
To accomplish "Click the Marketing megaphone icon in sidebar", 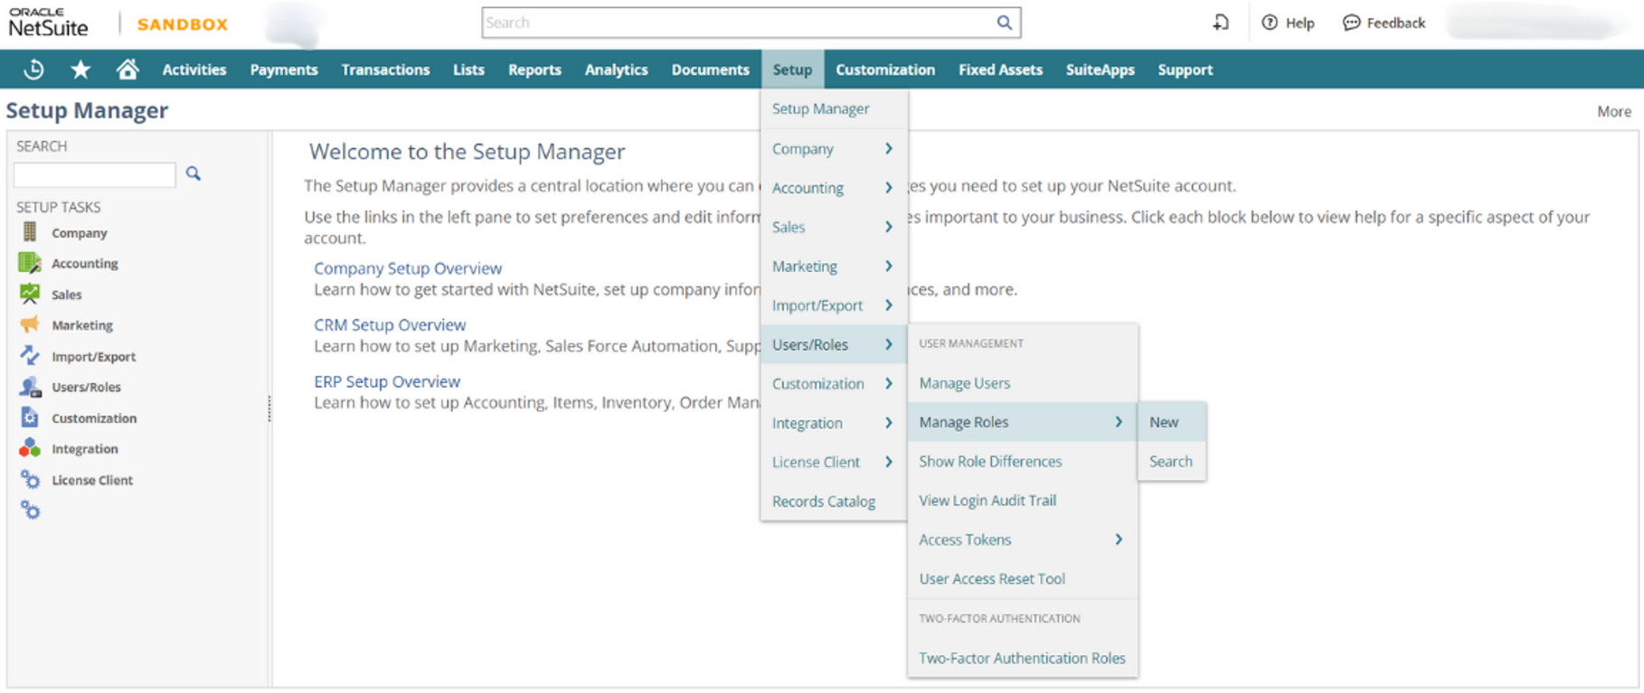I will (30, 324).
